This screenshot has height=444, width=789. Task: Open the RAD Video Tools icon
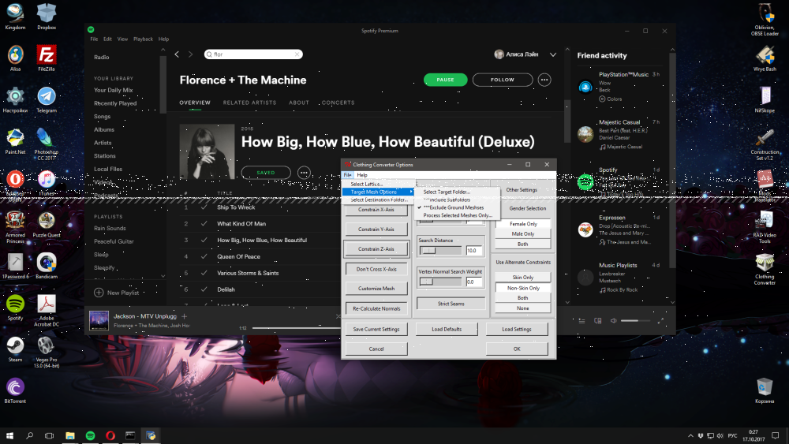(765, 227)
